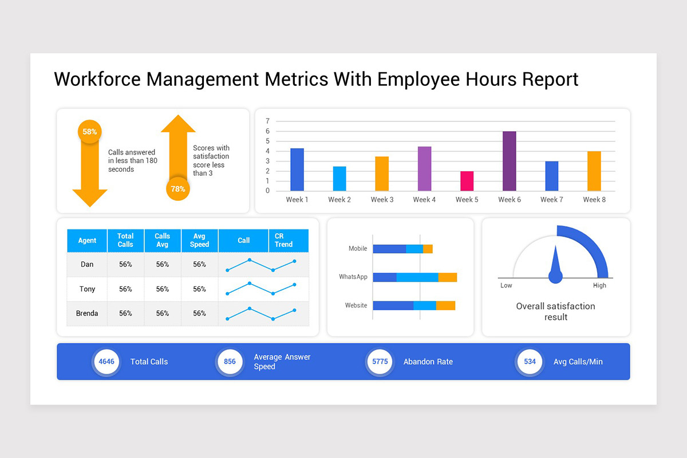Select the 58% circle badge
This screenshot has height=458, width=687.
coord(89,131)
